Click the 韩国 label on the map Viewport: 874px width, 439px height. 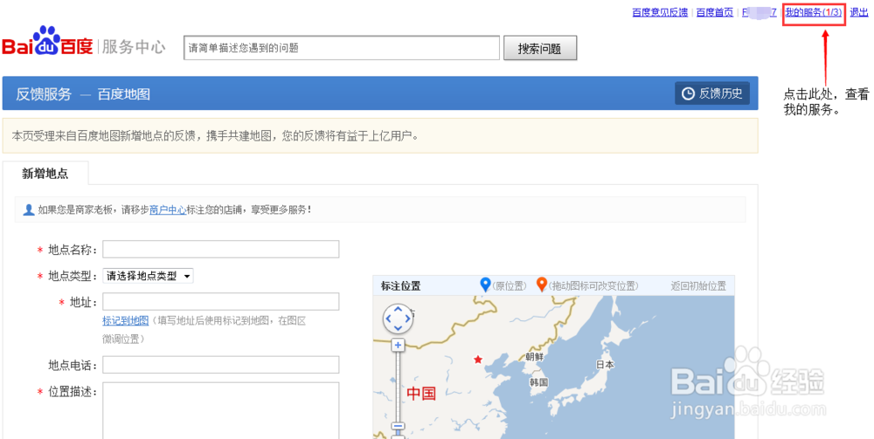tap(539, 382)
